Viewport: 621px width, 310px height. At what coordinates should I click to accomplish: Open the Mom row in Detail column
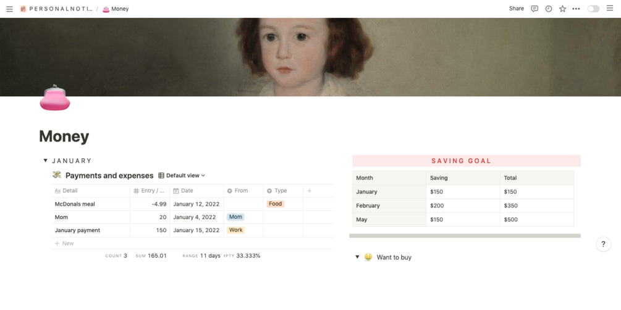[61, 217]
